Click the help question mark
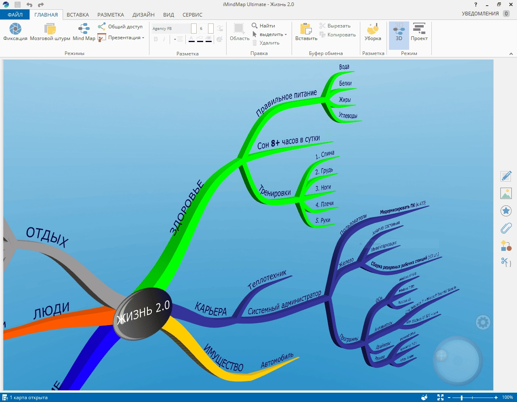 (475, 4)
